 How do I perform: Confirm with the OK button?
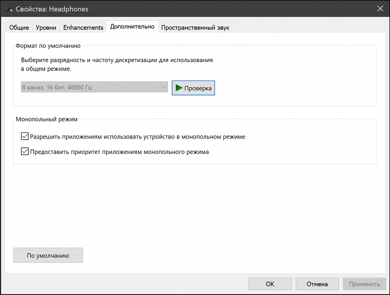click(270, 284)
